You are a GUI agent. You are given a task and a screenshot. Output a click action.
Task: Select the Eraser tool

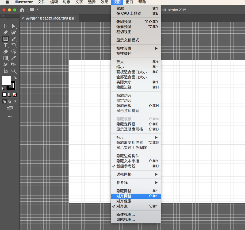click(6, 52)
